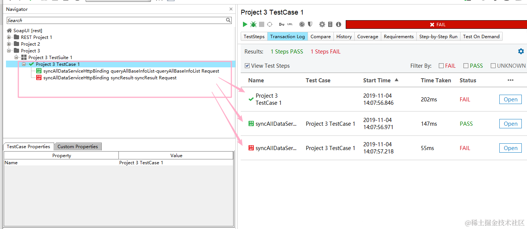
Task: Open the load test gauge icon
Action: click(x=302, y=24)
